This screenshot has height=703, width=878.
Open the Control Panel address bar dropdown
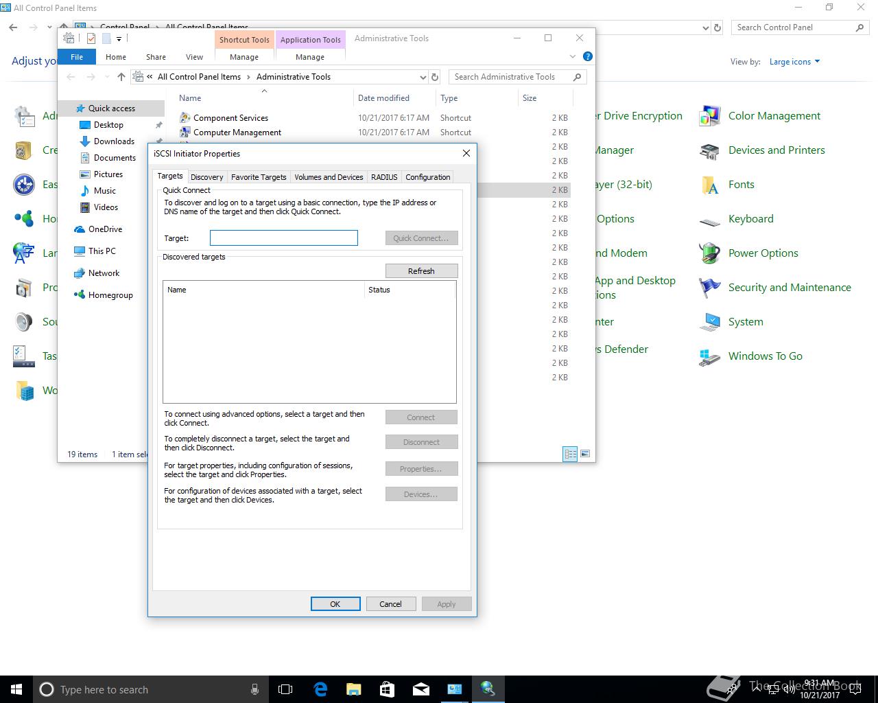[706, 27]
